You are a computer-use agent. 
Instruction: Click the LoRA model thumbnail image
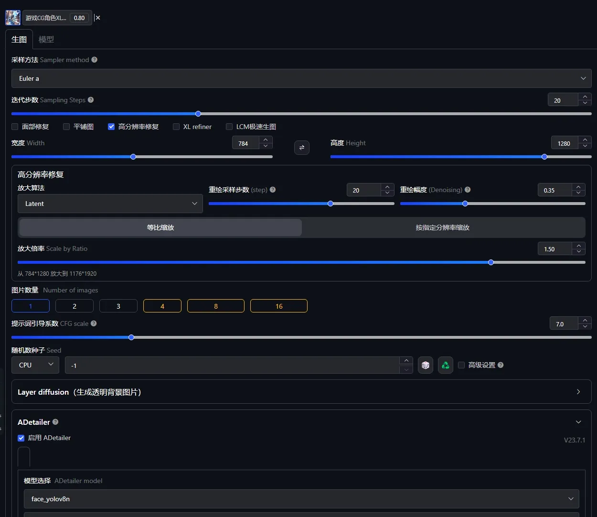coord(13,18)
